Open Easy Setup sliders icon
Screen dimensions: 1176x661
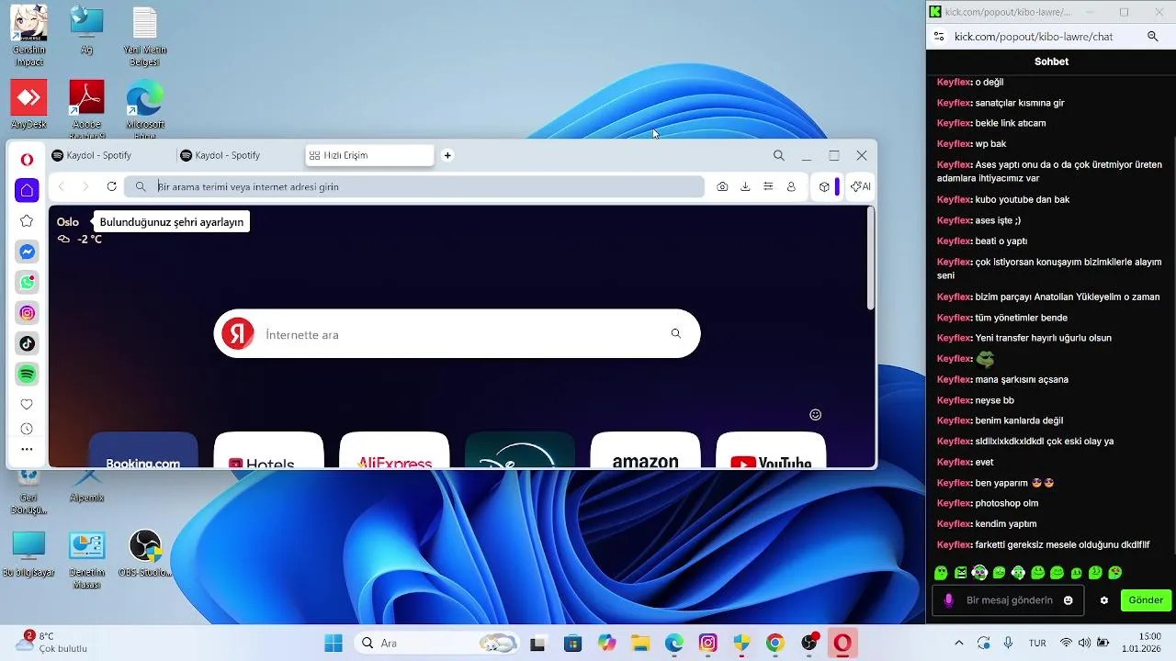768,186
